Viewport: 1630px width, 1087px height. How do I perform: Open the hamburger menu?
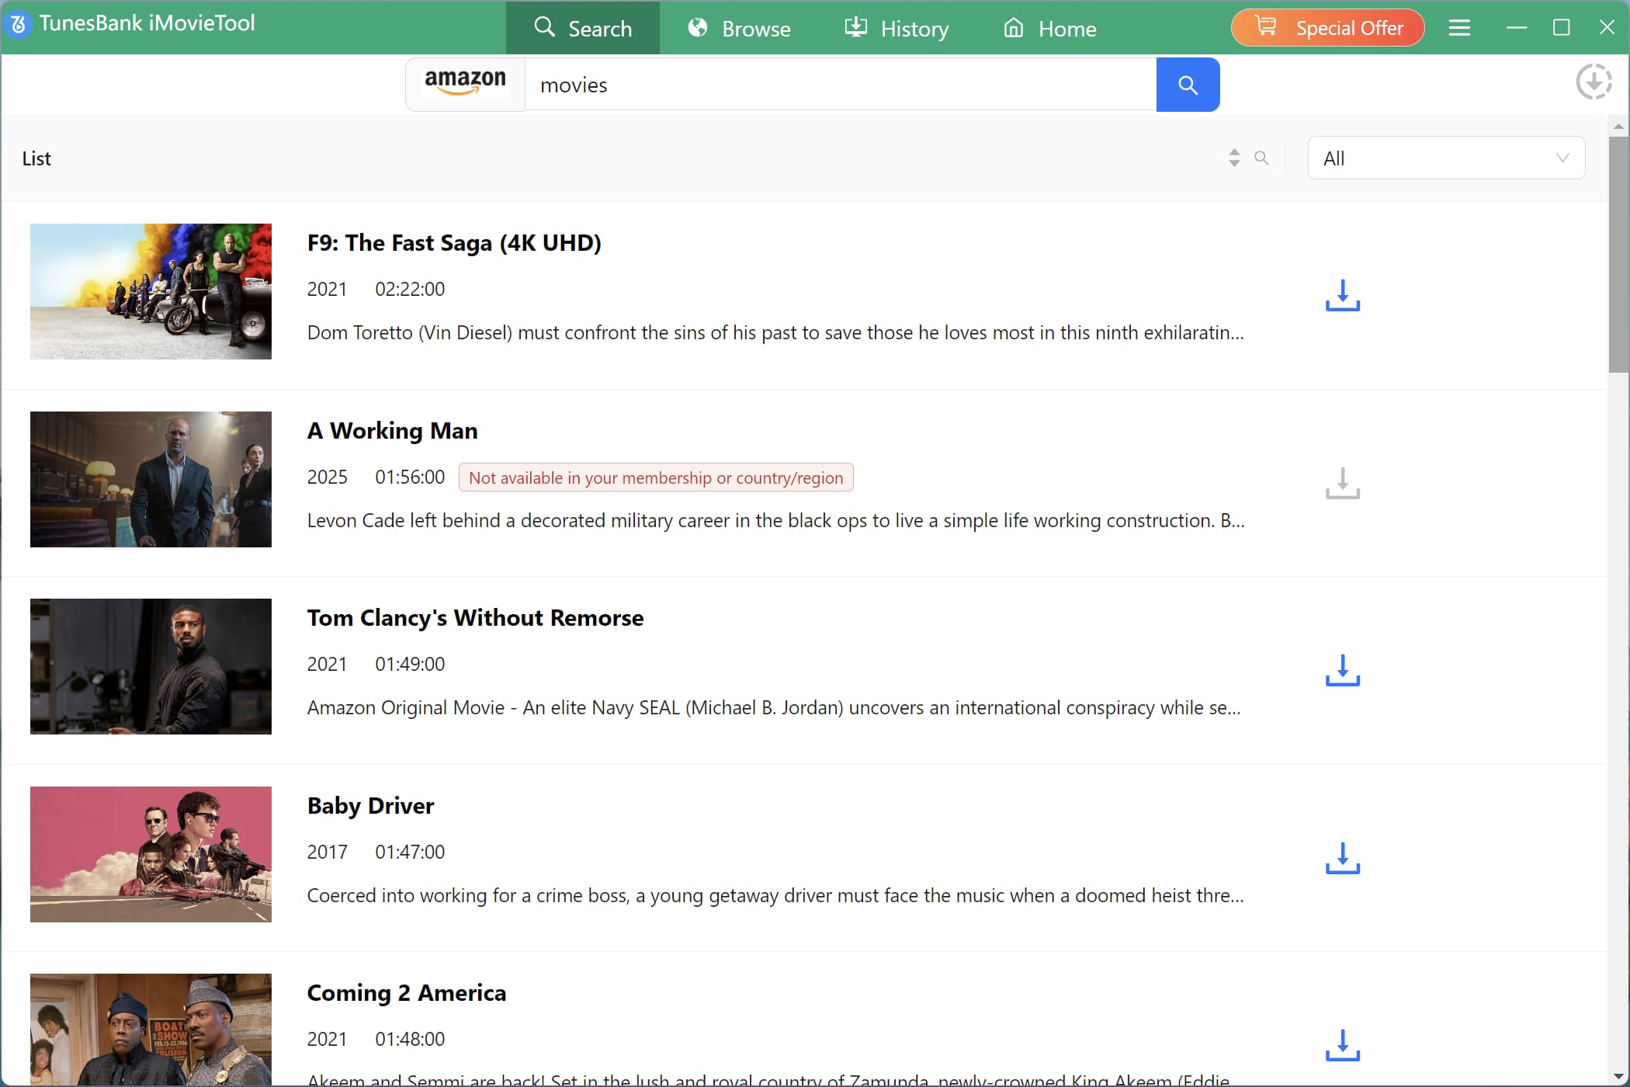coord(1459,28)
